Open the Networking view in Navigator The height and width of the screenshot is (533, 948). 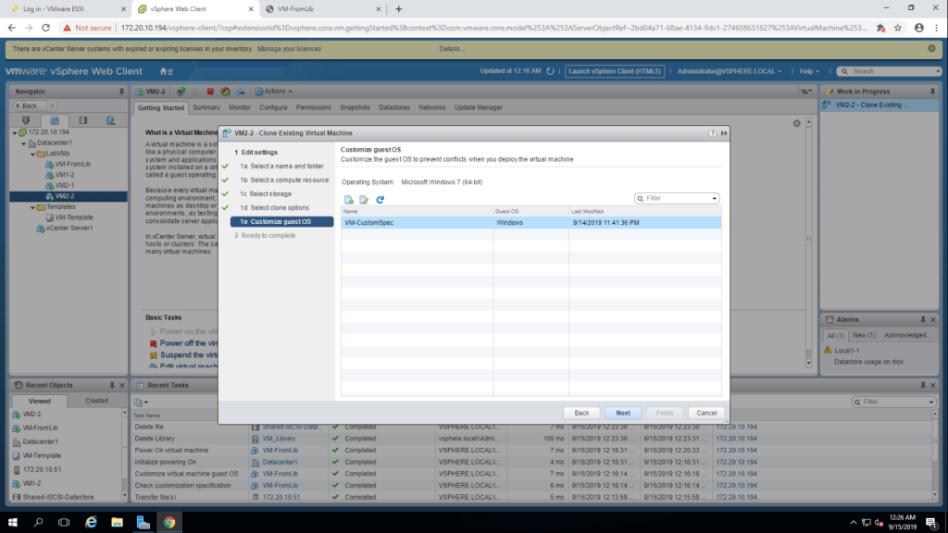click(x=110, y=120)
